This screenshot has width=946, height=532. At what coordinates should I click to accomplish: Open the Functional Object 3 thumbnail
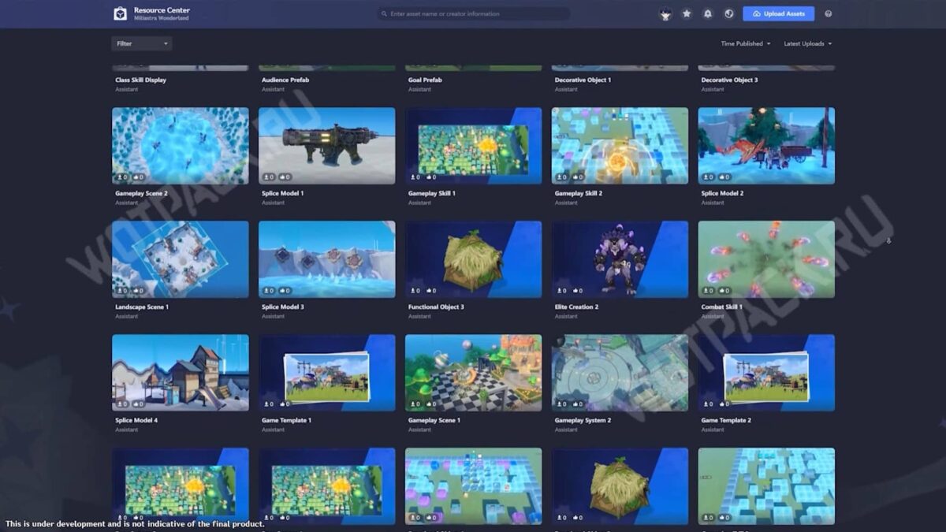tap(473, 259)
